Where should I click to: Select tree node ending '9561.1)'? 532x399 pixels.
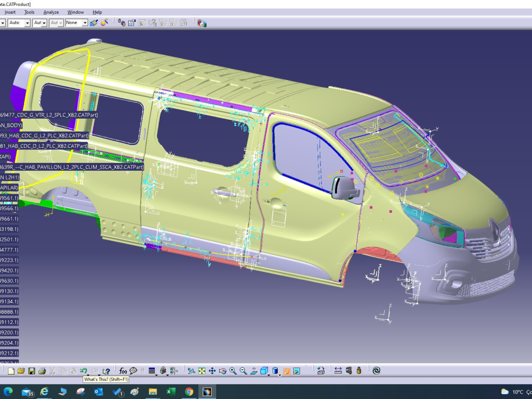coord(9,198)
